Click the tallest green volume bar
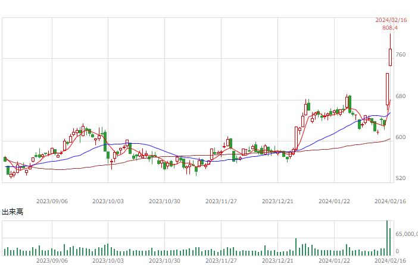Screen dimensions: 418x265 pos(387,238)
